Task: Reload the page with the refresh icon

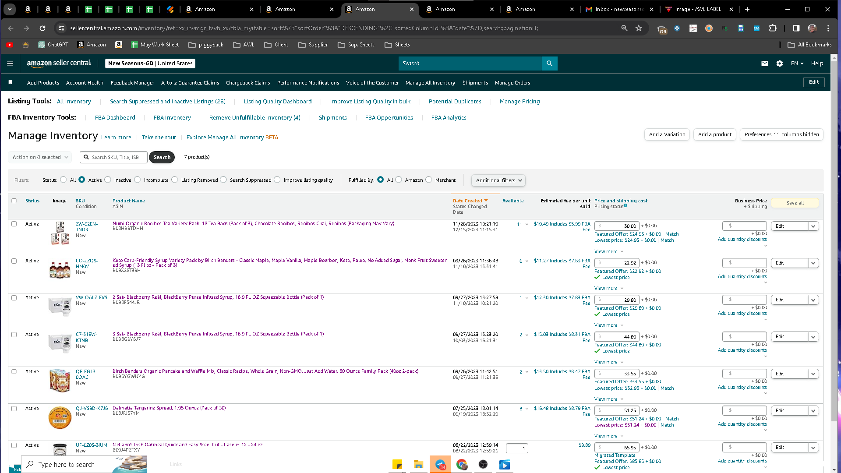Action: tap(42, 28)
